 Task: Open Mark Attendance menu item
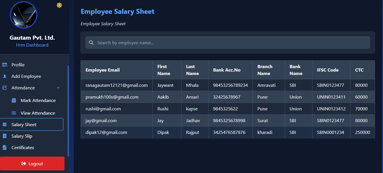pyautogui.click(x=38, y=100)
